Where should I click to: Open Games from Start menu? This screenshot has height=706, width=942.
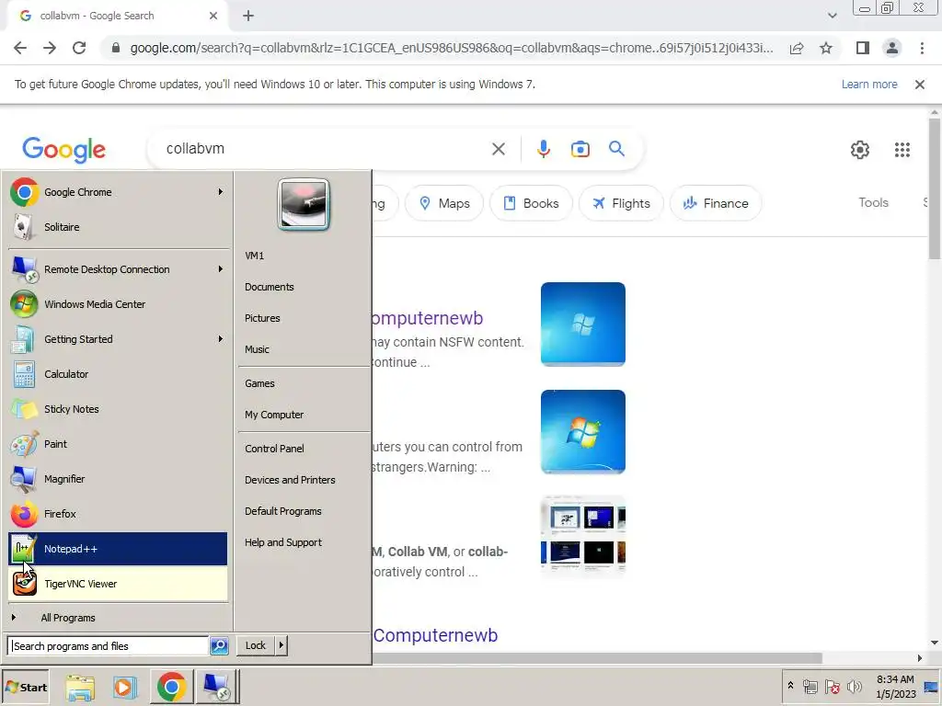pos(259,383)
